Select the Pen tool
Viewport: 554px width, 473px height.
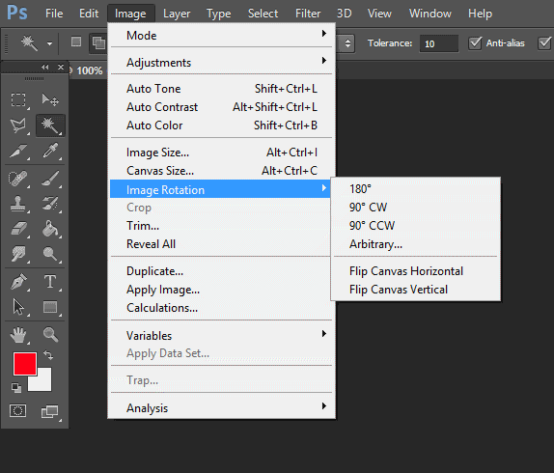(x=18, y=282)
